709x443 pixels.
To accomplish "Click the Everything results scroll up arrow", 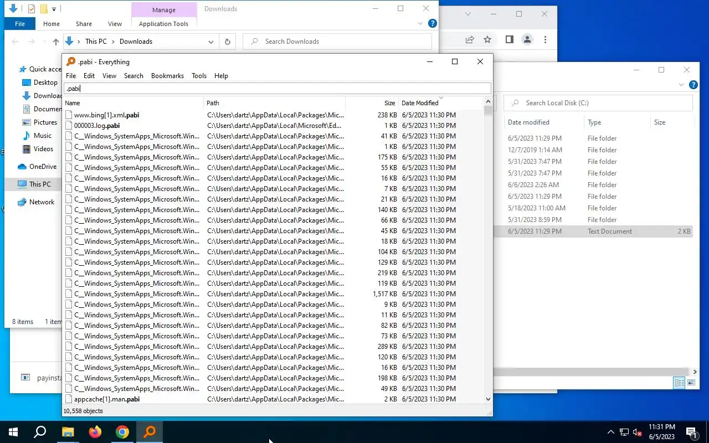I will 488,102.
